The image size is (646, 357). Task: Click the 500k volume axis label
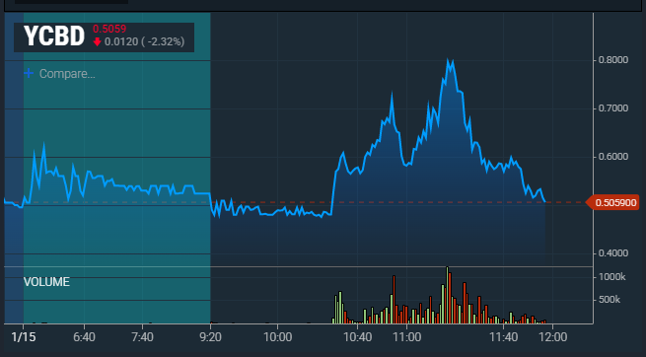(x=609, y=300)
